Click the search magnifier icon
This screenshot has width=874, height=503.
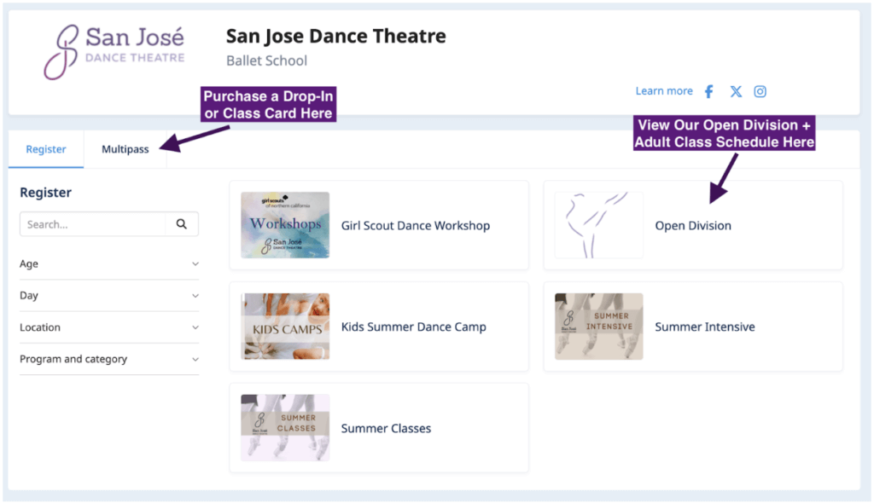(181, 224)
